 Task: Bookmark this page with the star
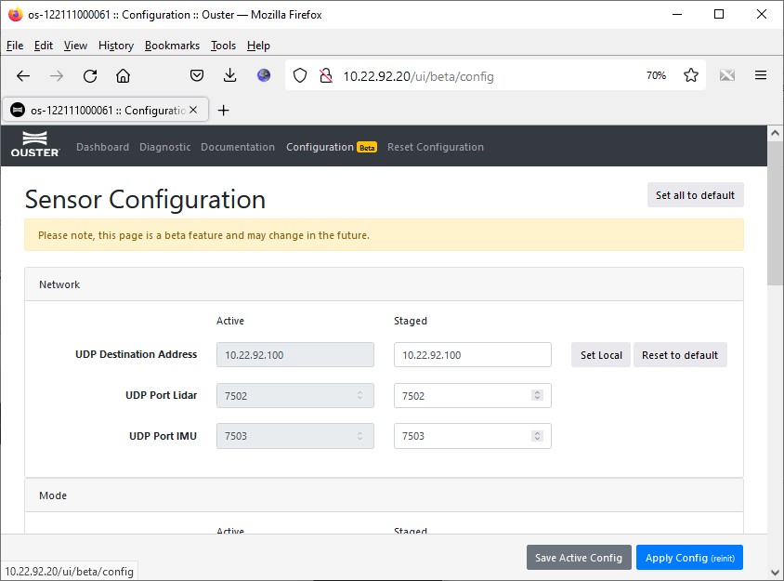tap(691, 76)
